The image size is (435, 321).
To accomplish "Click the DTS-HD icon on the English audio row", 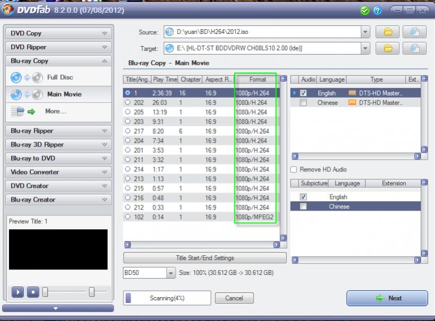I will (x=352, y=93).
